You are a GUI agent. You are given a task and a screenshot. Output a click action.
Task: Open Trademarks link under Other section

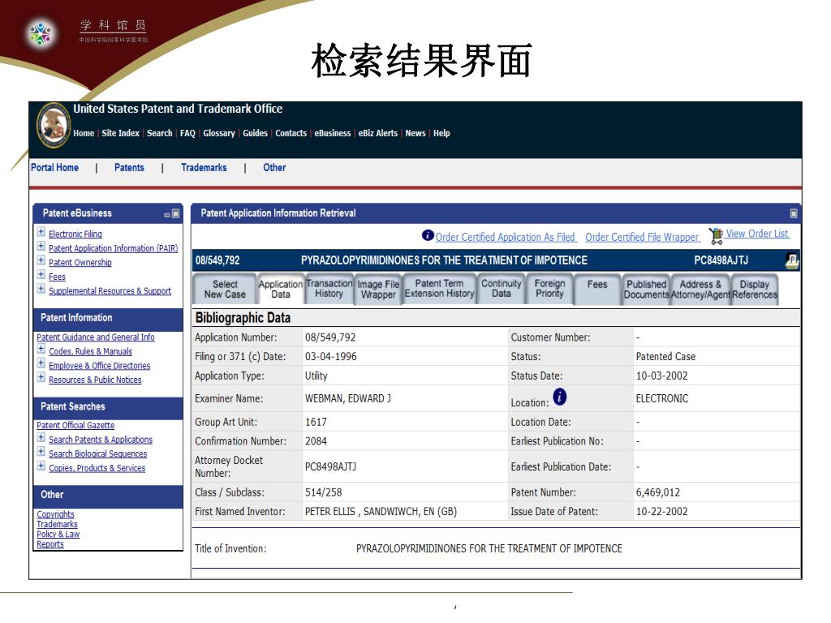click(x=58, y=525)
